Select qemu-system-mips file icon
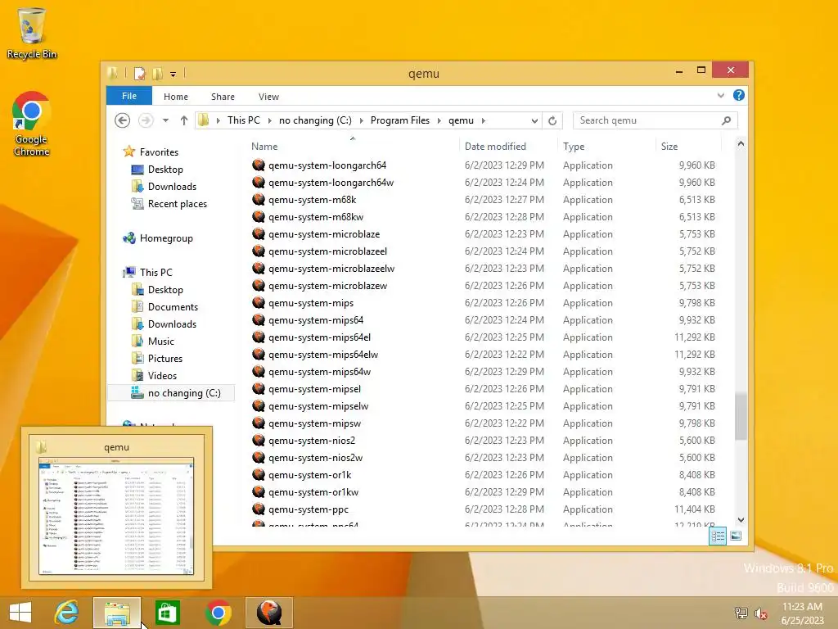Screen dimensions: 838x629 point(259,303)
